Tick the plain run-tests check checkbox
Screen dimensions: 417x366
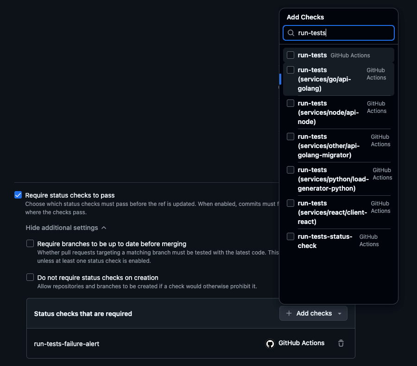[x=291, y=55]
